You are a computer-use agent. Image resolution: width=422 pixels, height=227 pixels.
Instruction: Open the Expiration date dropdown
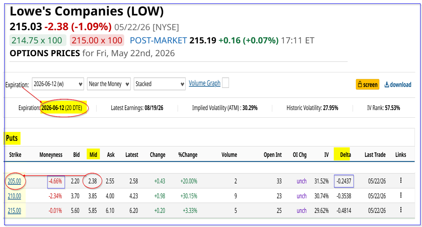pos(58,84)
